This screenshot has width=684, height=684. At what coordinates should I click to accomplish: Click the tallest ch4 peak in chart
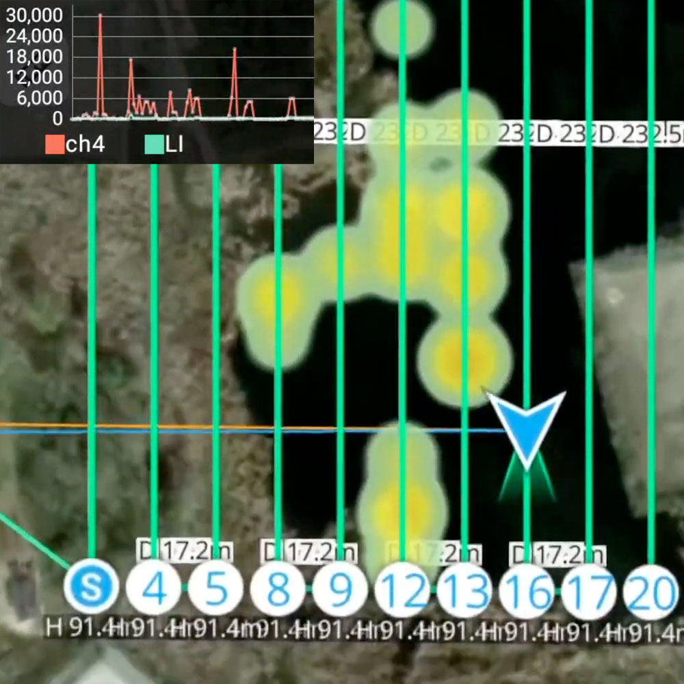(100, 16)
